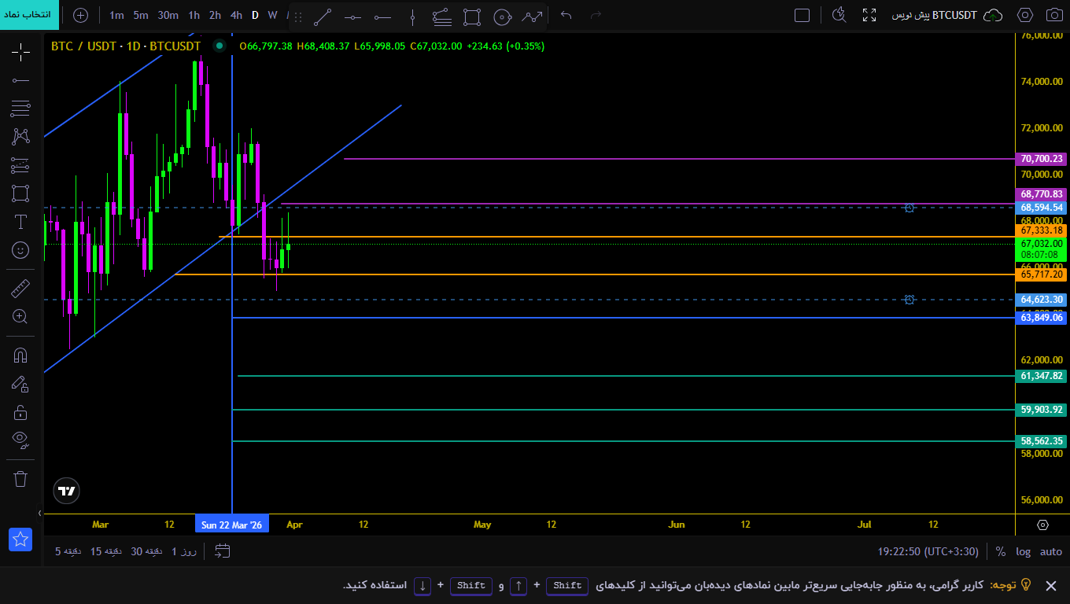Take a chart snapshot with camera
The image size is (1070, 604).
tap(1054, 15)
